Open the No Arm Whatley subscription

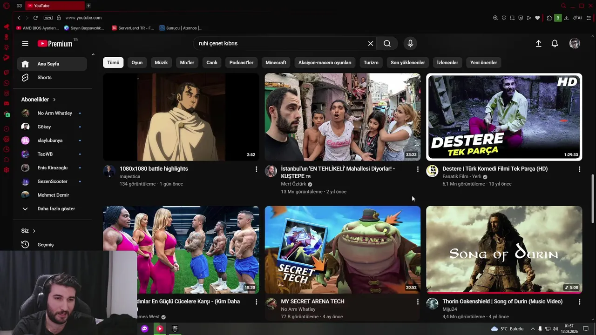(x=52, y=113)
